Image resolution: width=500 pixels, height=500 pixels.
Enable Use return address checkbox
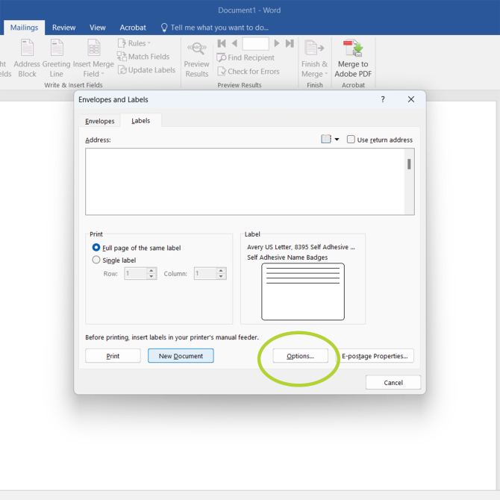point(351,140)
